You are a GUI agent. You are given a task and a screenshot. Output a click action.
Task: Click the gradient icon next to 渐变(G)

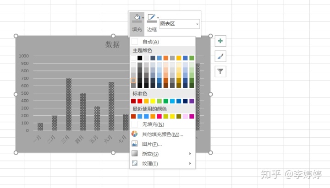tap(134, 153)
